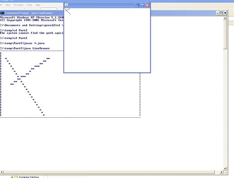This screenshot has width=234, height=178.
Task: Click the vertical scrollbar up arrow
Action: (225, 18)
